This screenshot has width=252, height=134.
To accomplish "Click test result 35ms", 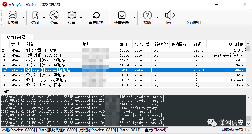I will click(x=240, y=85).
